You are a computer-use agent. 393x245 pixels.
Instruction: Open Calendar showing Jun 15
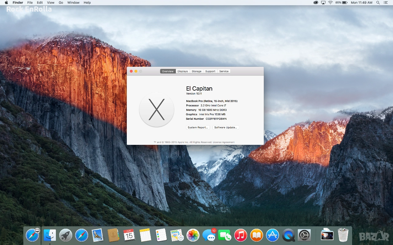[129, 235]
